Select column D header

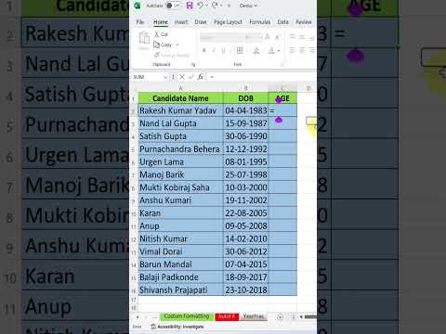tap(308, 88)
